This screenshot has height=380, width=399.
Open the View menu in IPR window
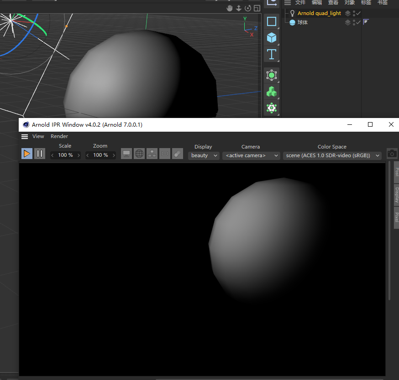point(38,136)
